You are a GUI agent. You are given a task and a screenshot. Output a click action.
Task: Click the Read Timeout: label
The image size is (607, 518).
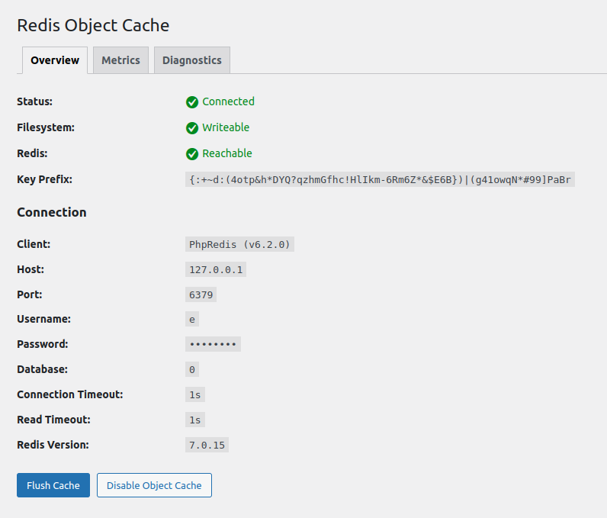tap(54, 420)
